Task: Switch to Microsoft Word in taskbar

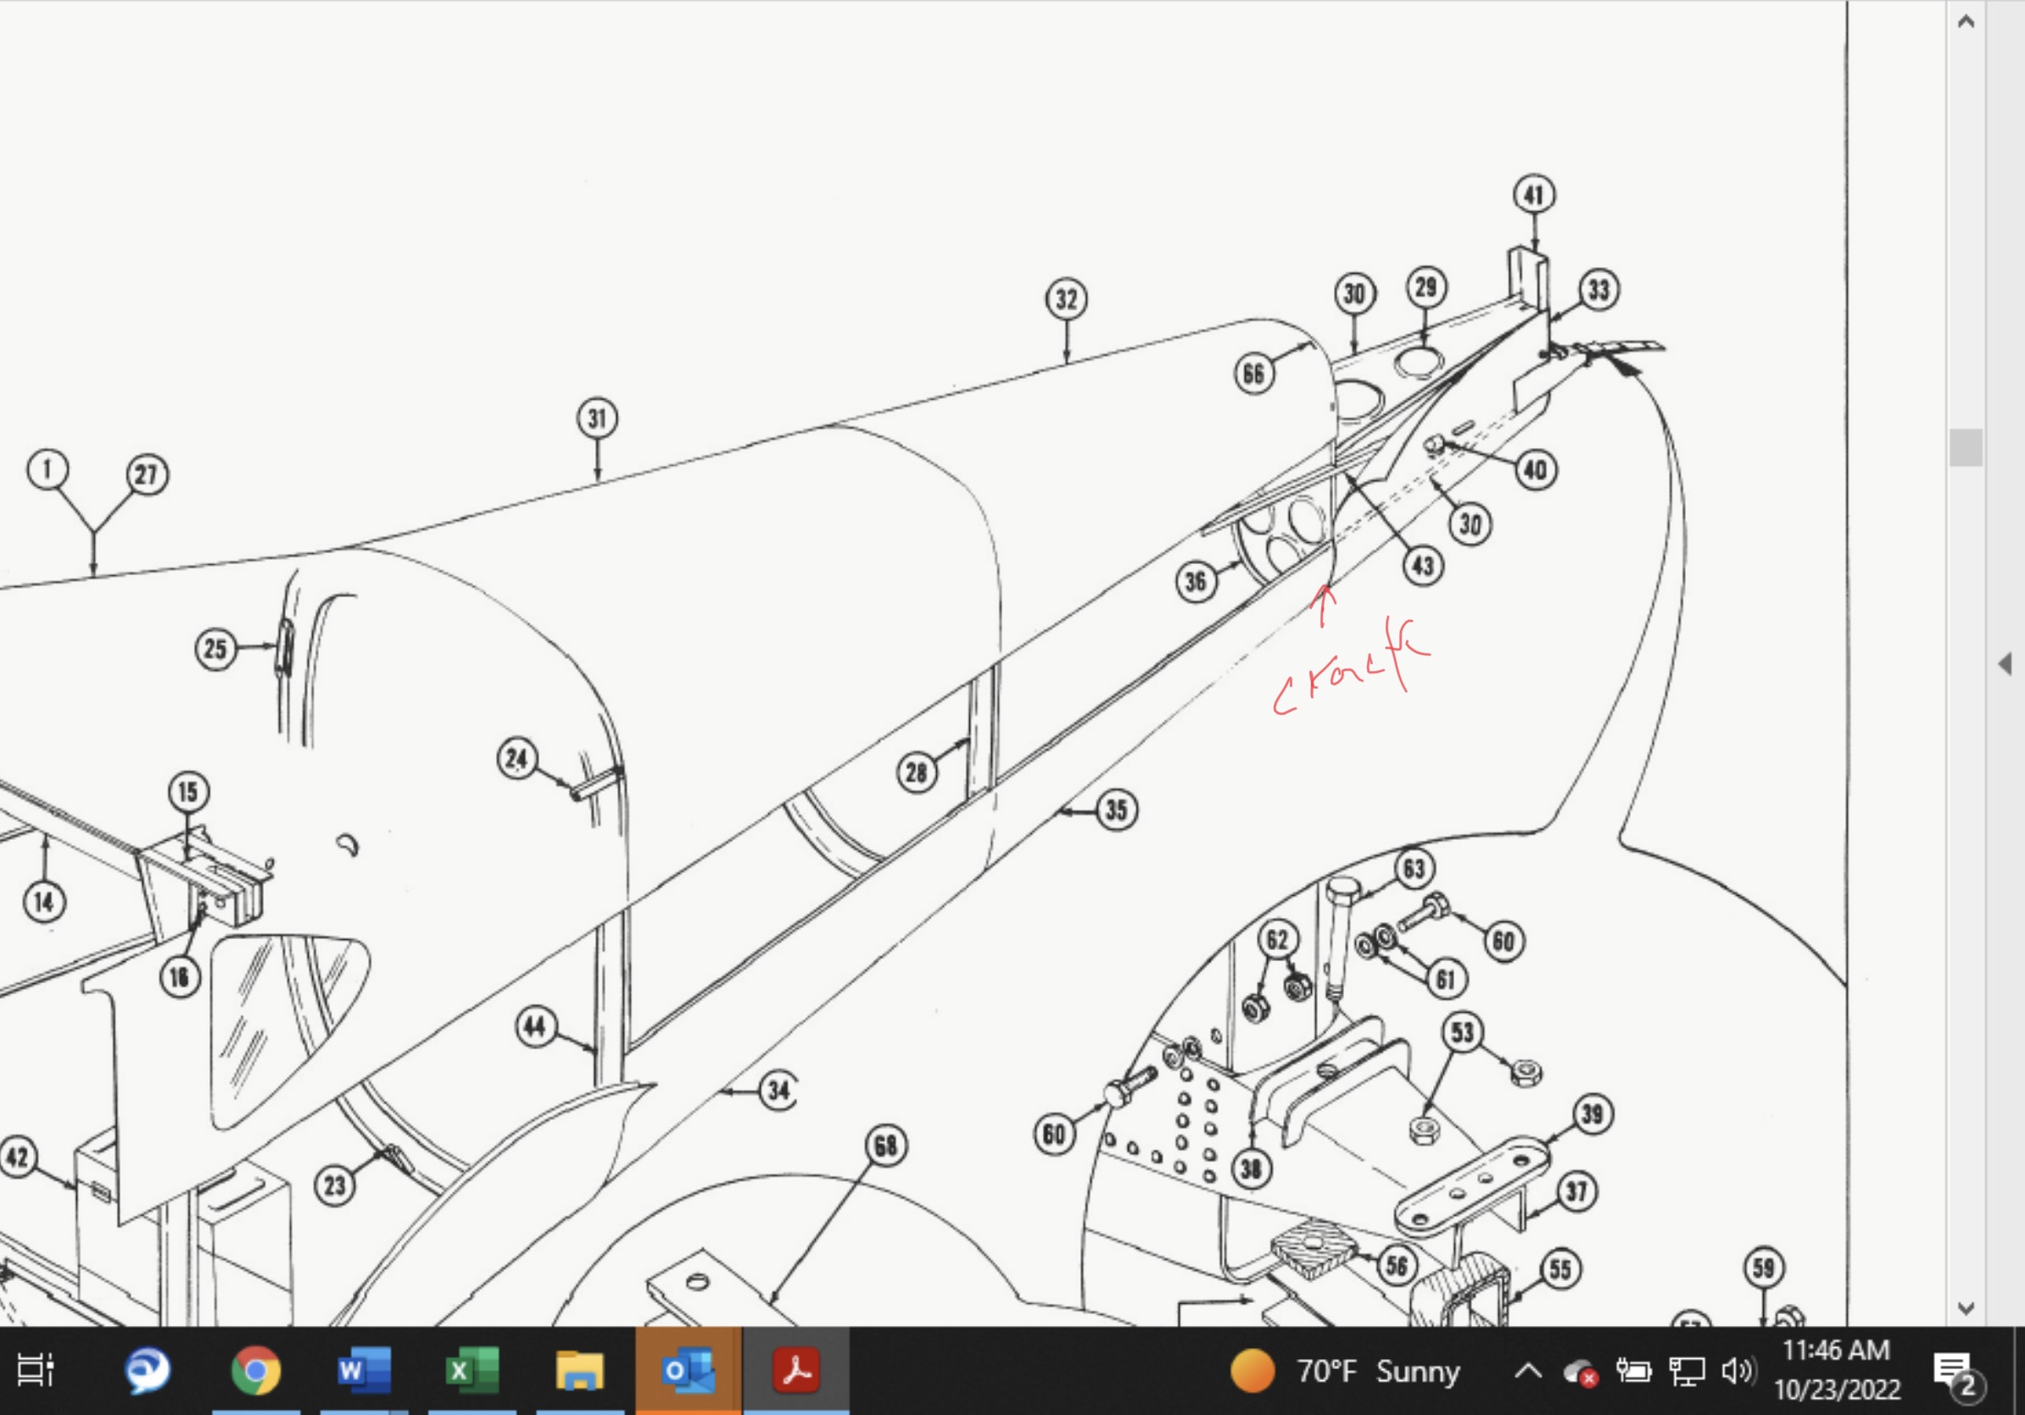Action: coord(364,1370)
